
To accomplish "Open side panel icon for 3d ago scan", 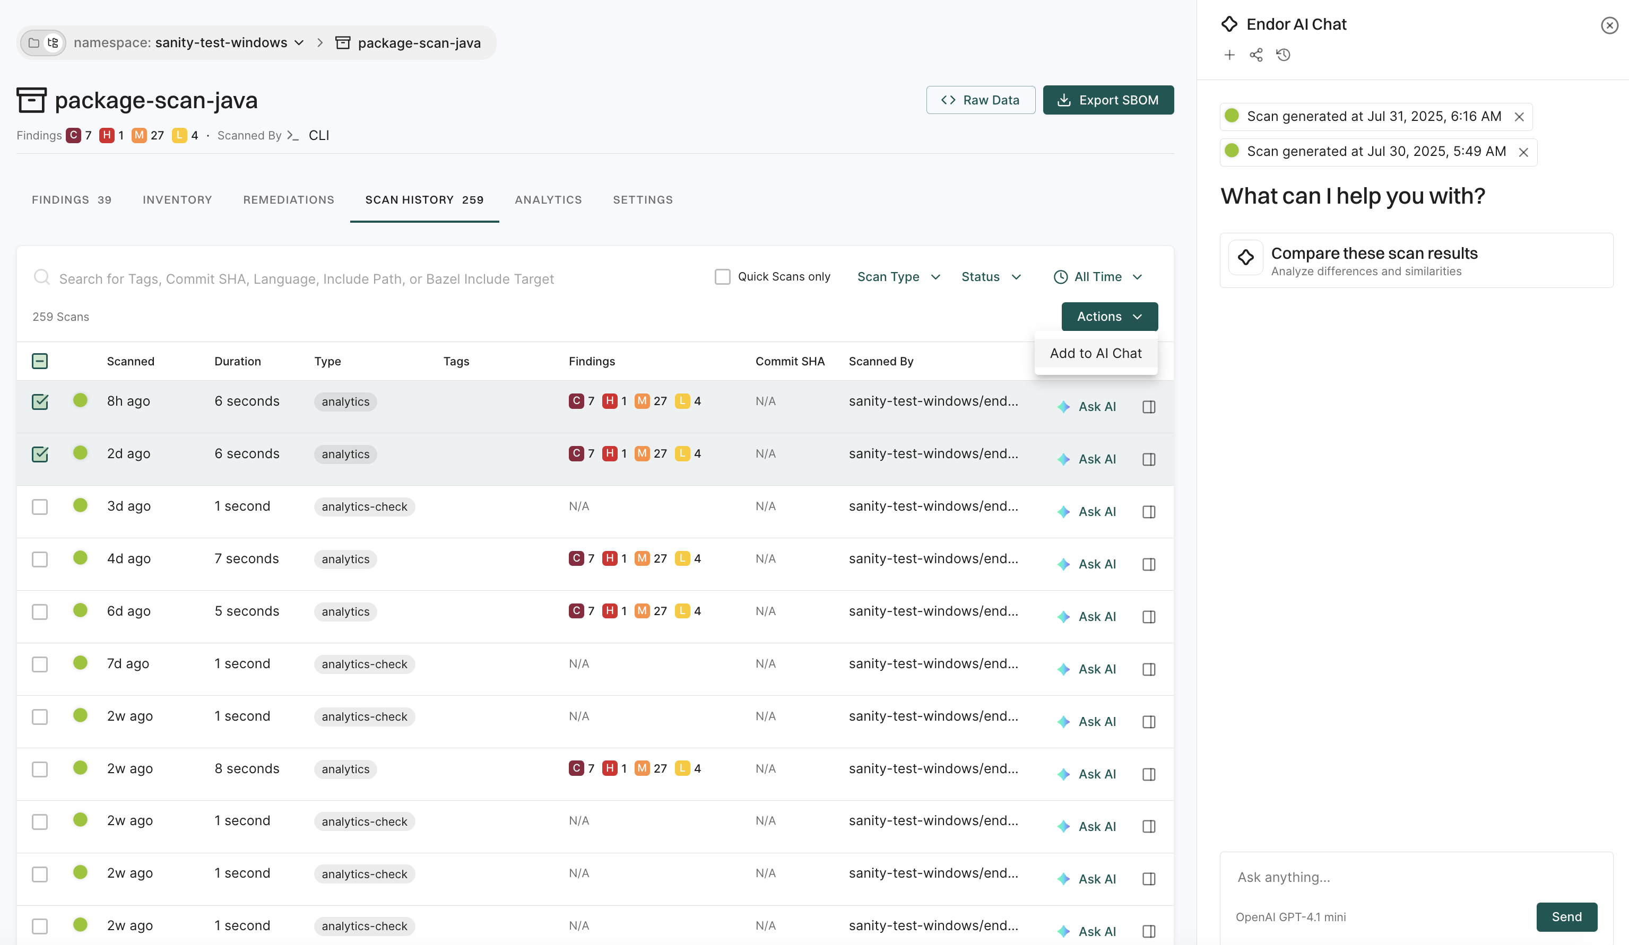I will pyautogui.click(x=1149, y=512).
